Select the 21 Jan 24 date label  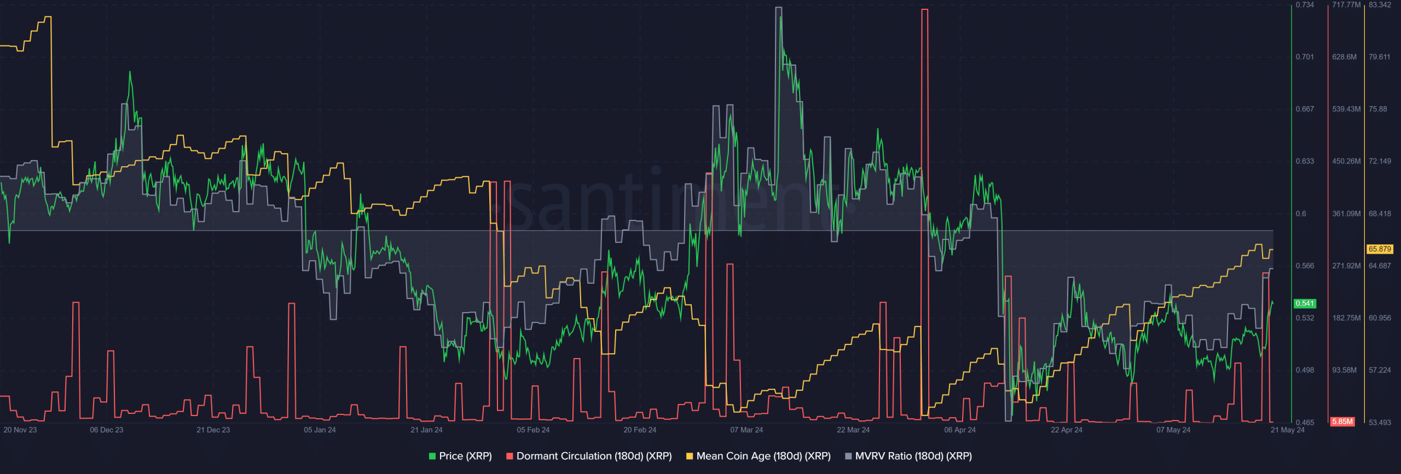[427, 430]
